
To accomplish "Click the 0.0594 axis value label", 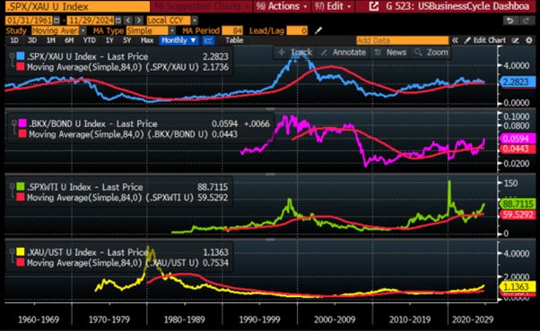I will (518, 139).
